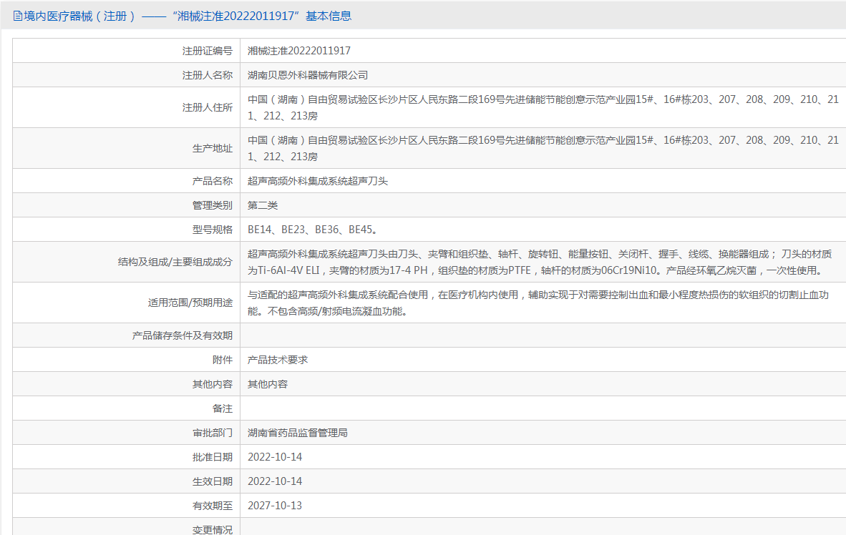Click the '产品储存条件及有效期' row label
846x535 pixels.
pyautogui.click(x=183, y=335)
